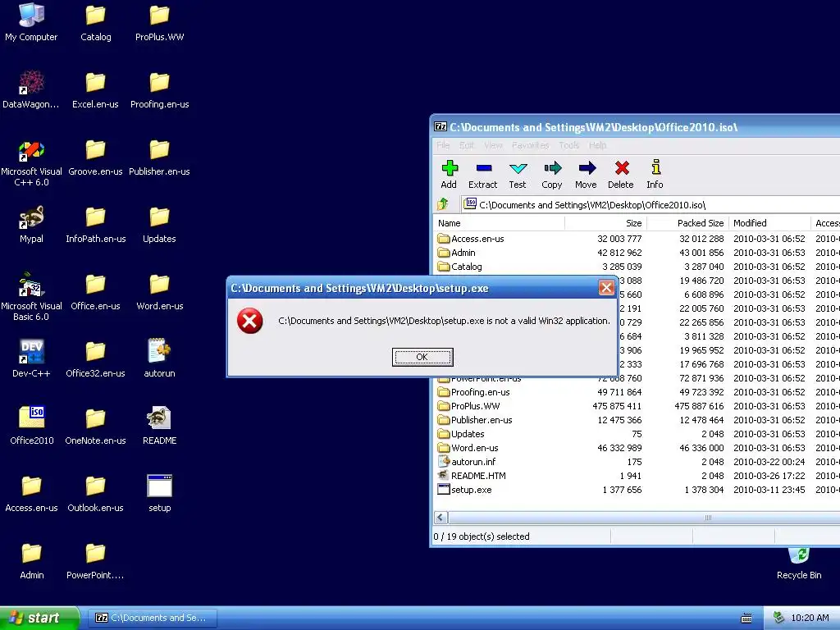Click the Delete toolbar icon in 7-Zip

click(x=620, y=175)
